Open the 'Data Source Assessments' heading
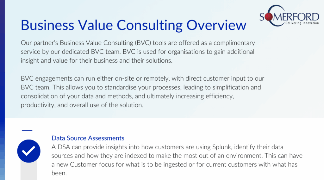324x180 pixels. pos(88,138)
